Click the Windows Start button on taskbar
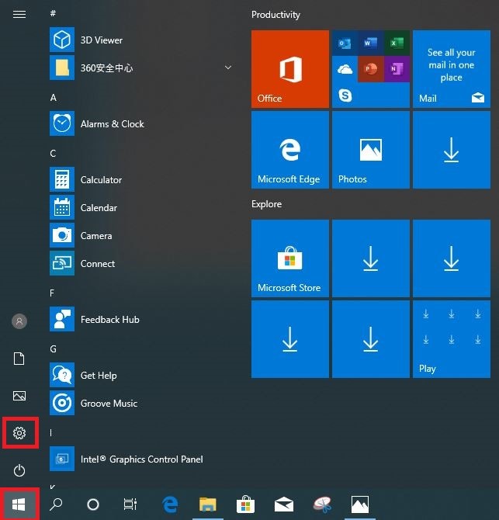 (20, 504)
